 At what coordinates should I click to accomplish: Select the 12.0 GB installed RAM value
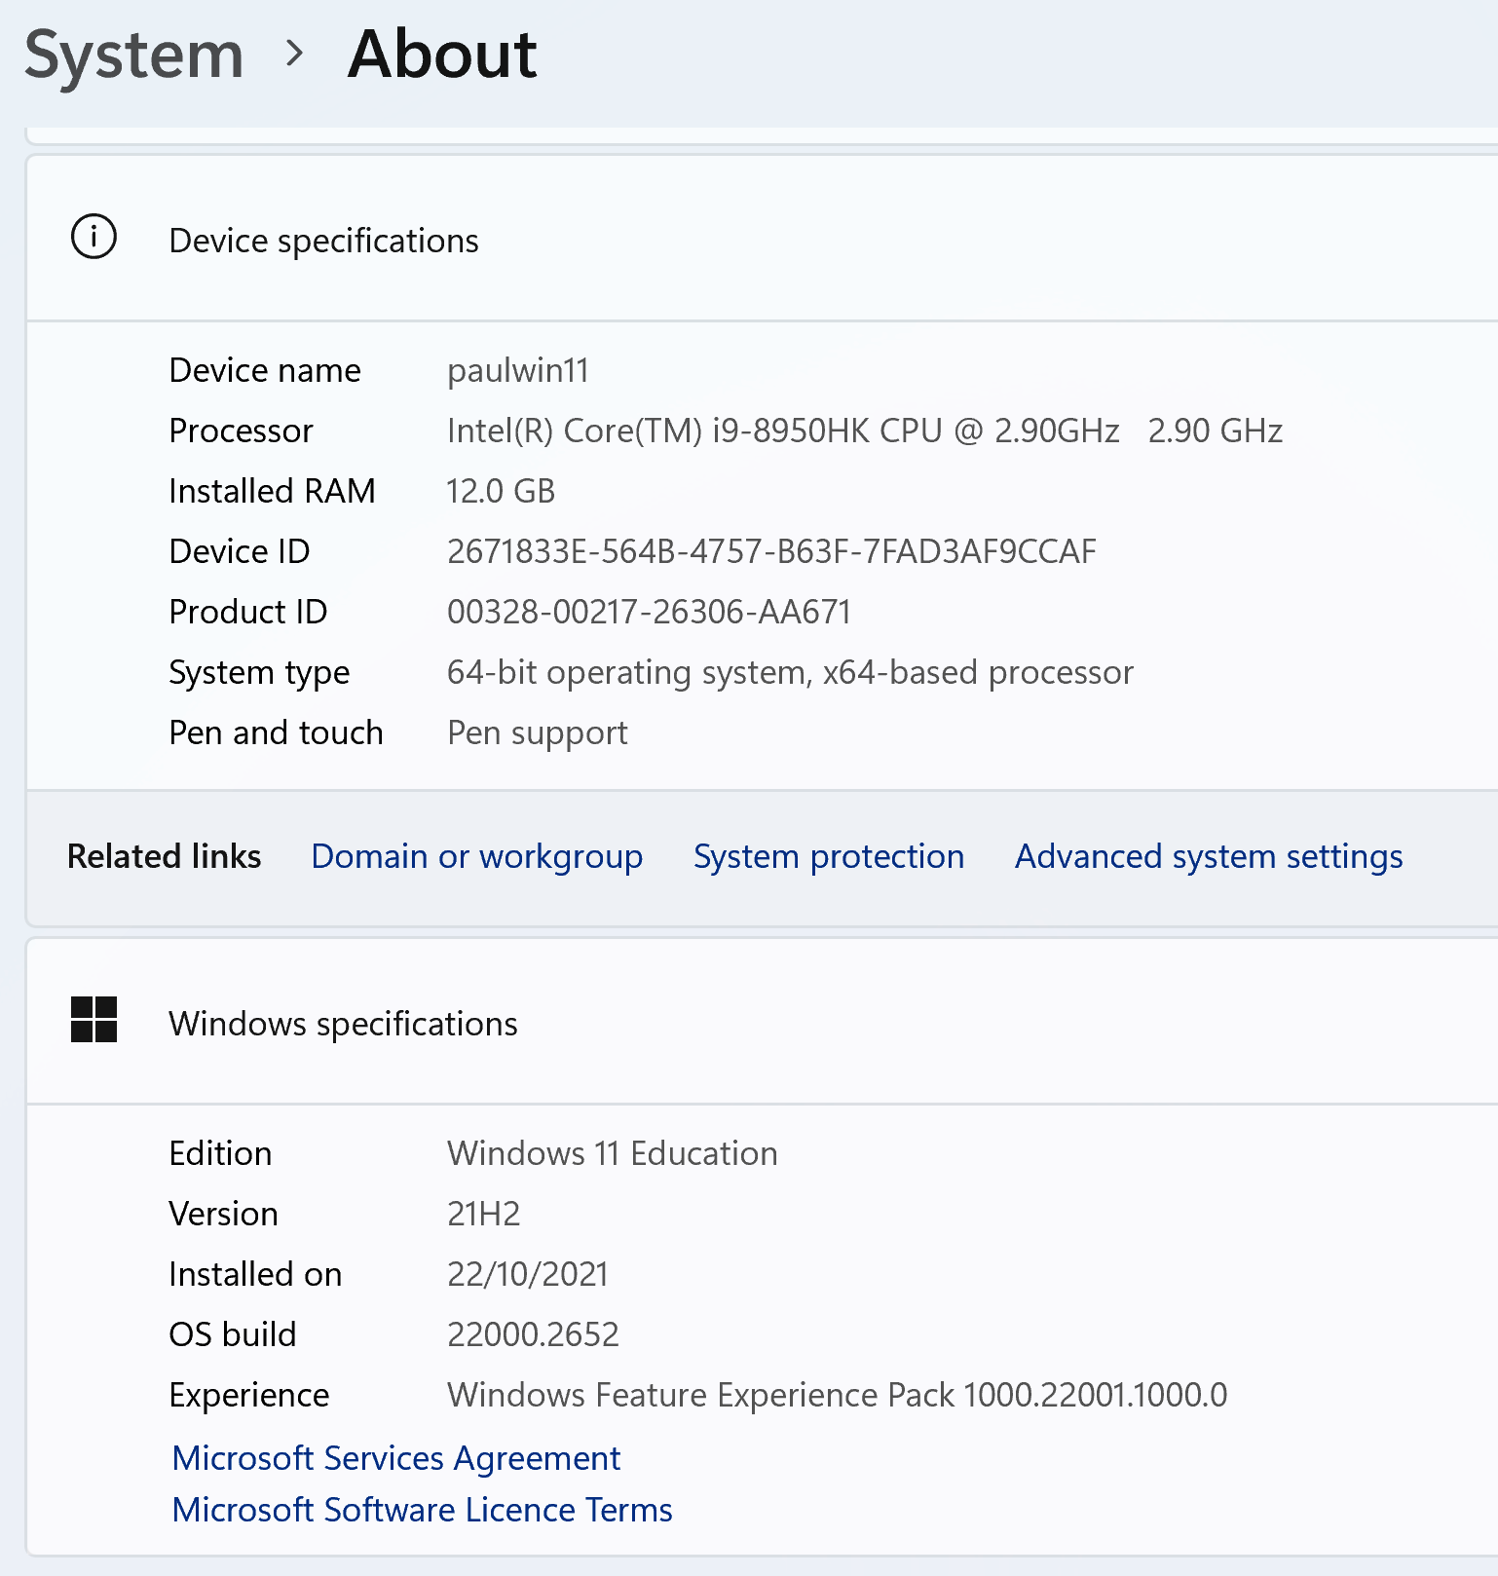(x=501, y=491)
